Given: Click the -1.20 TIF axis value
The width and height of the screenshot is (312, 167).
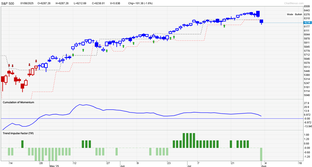Looking at the screenshot, I should click(x=306, y=157).
